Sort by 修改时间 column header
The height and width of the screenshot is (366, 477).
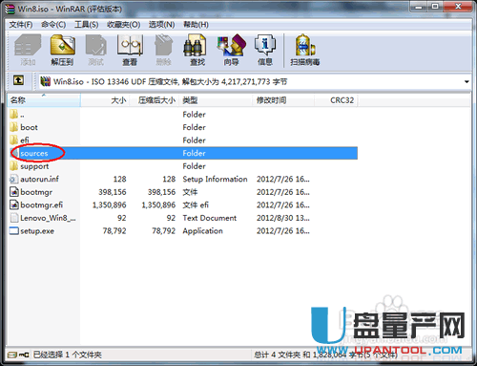(x=283, y=100)
